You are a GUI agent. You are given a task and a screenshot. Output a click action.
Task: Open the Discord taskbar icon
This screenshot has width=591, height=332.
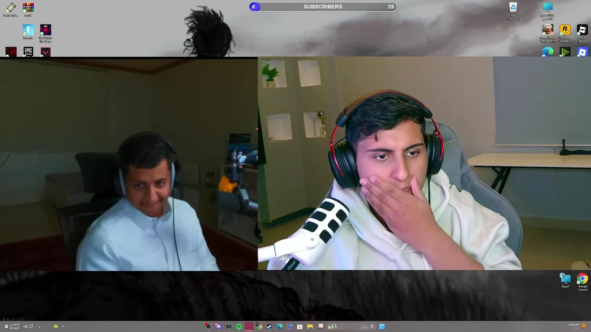coord(218,326)
